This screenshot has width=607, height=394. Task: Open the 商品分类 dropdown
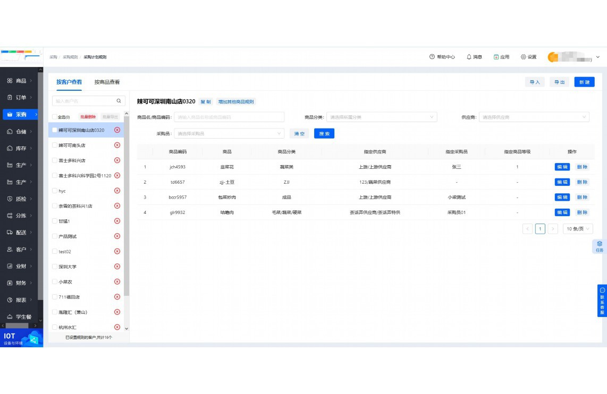pyautogui.click(x=381, y=117)
